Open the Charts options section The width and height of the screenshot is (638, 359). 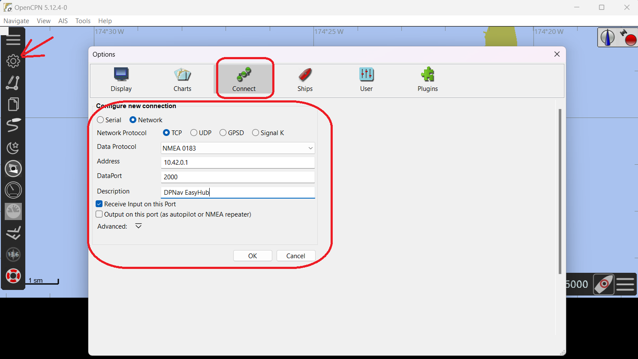(182, 80)
